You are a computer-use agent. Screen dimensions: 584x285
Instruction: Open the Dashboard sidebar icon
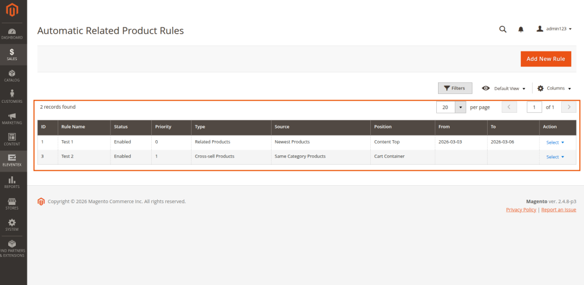pyautogui.click(x=13, y=33)
